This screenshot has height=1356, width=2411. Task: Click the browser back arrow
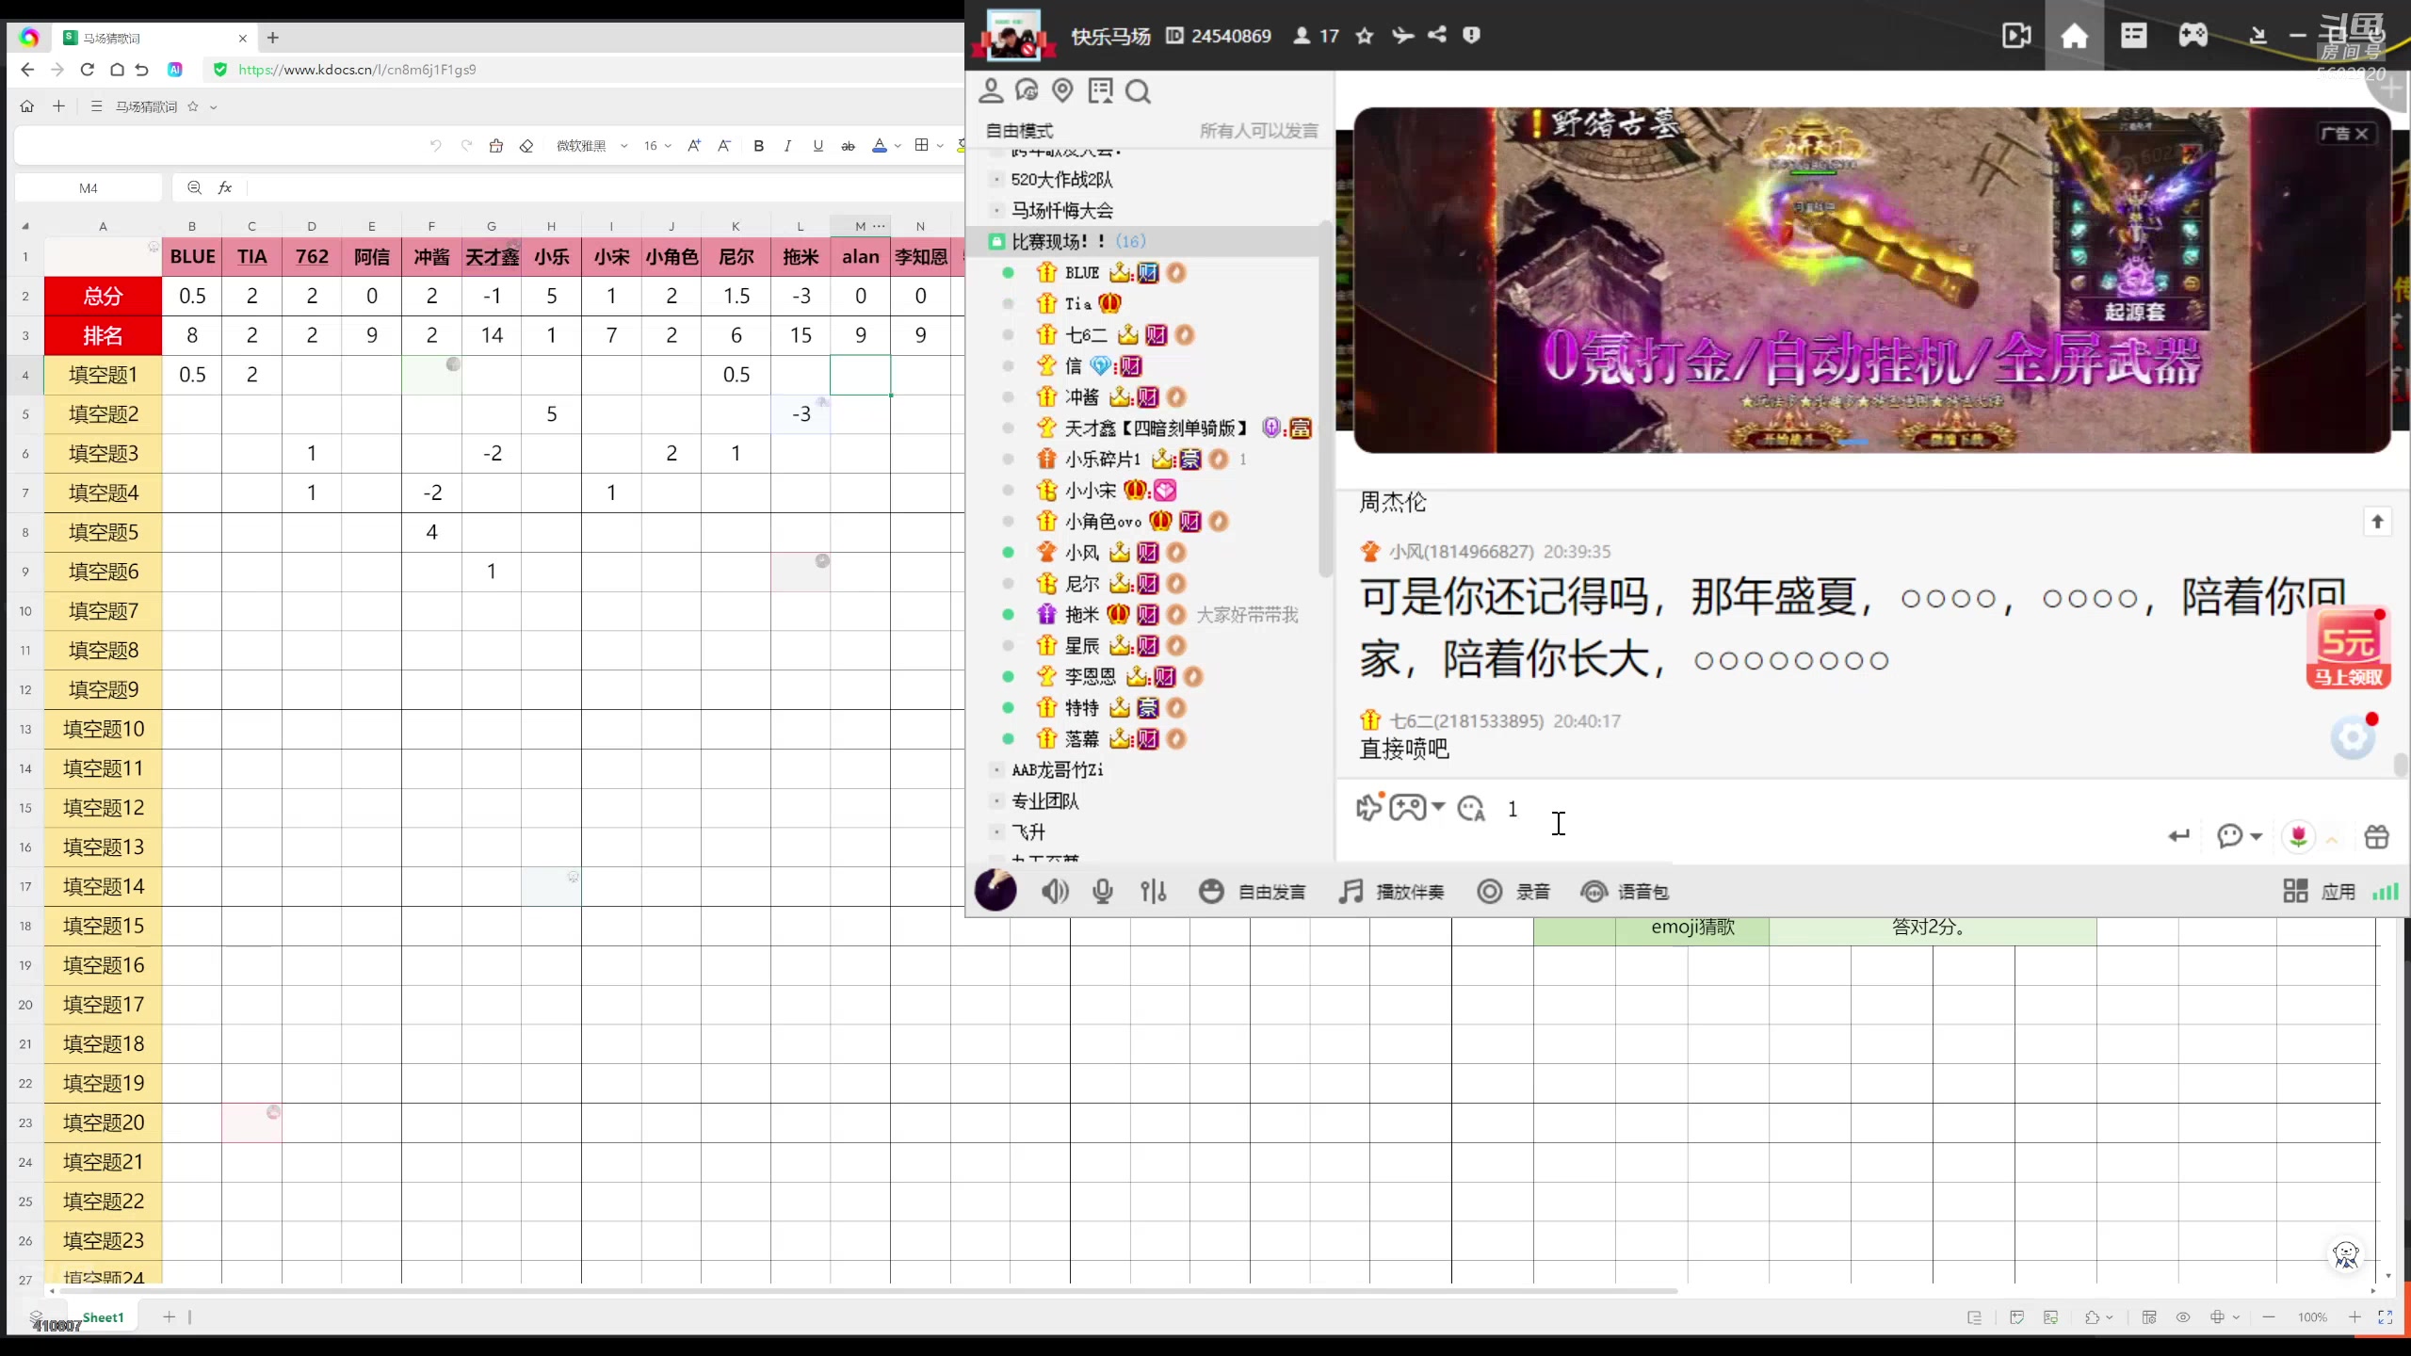pyautogui.click(x=27, y=70)
